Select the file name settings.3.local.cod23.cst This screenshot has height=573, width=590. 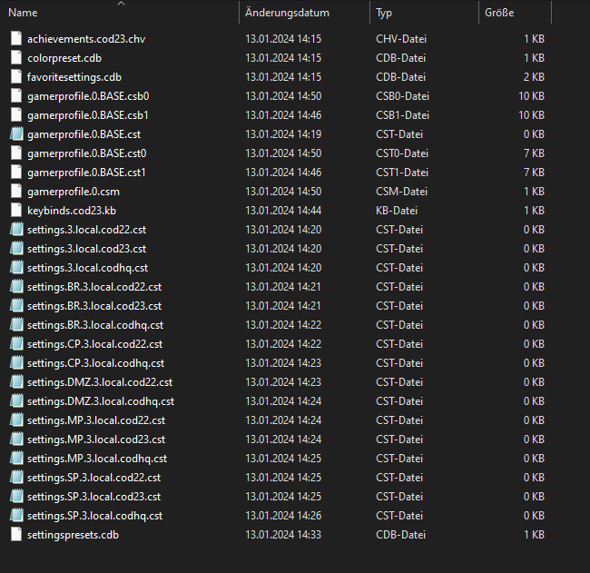click(x=86, y=249)
